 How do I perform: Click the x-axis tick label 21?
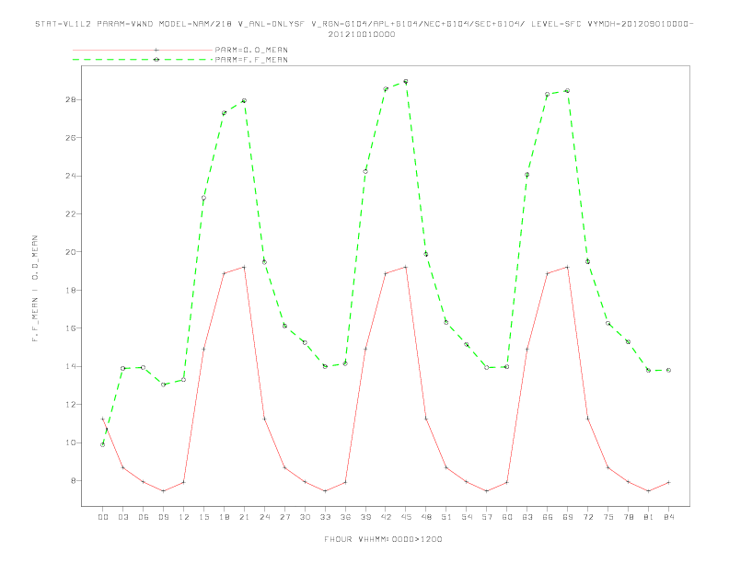[x=244, y=517]
